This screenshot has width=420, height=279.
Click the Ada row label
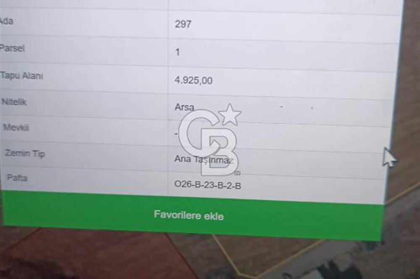pyautogui.click(x=6, y=21)
